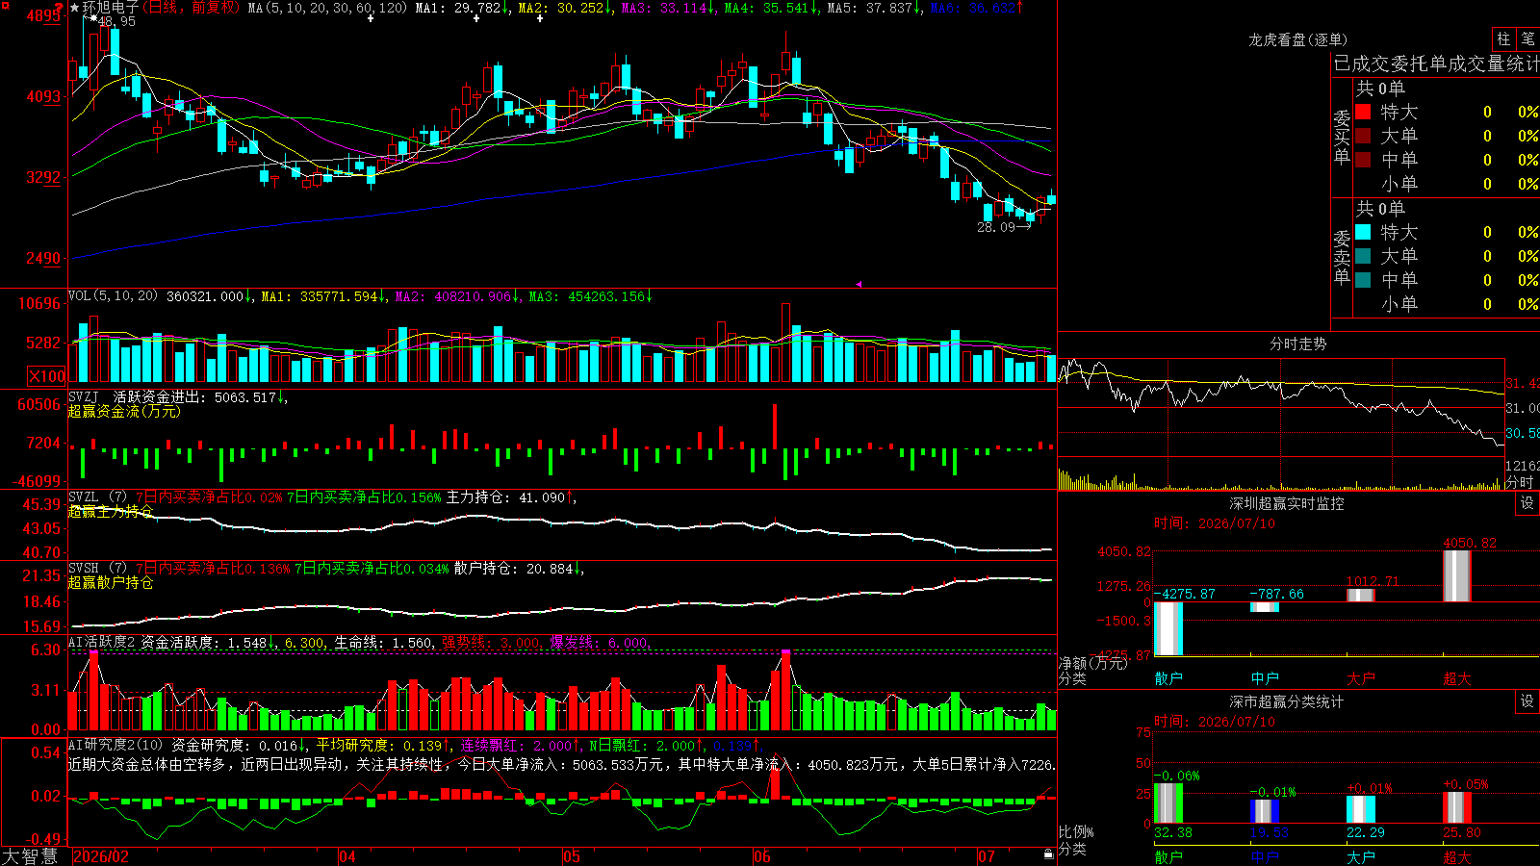Click the 超赢资金流(万元) label
Screen dimensions: 1540x866
coord(124,411)
